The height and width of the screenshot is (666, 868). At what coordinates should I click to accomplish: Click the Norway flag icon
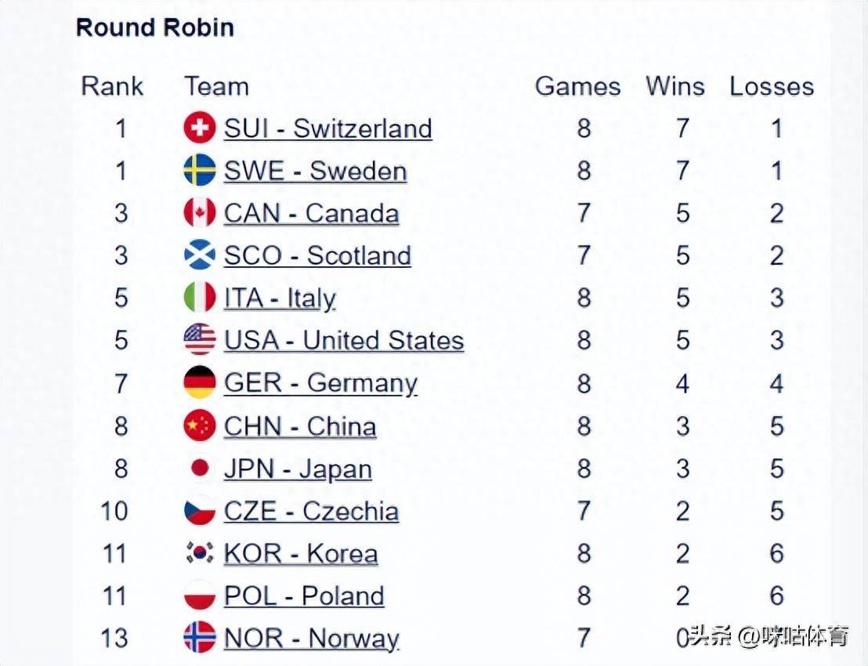200,638
